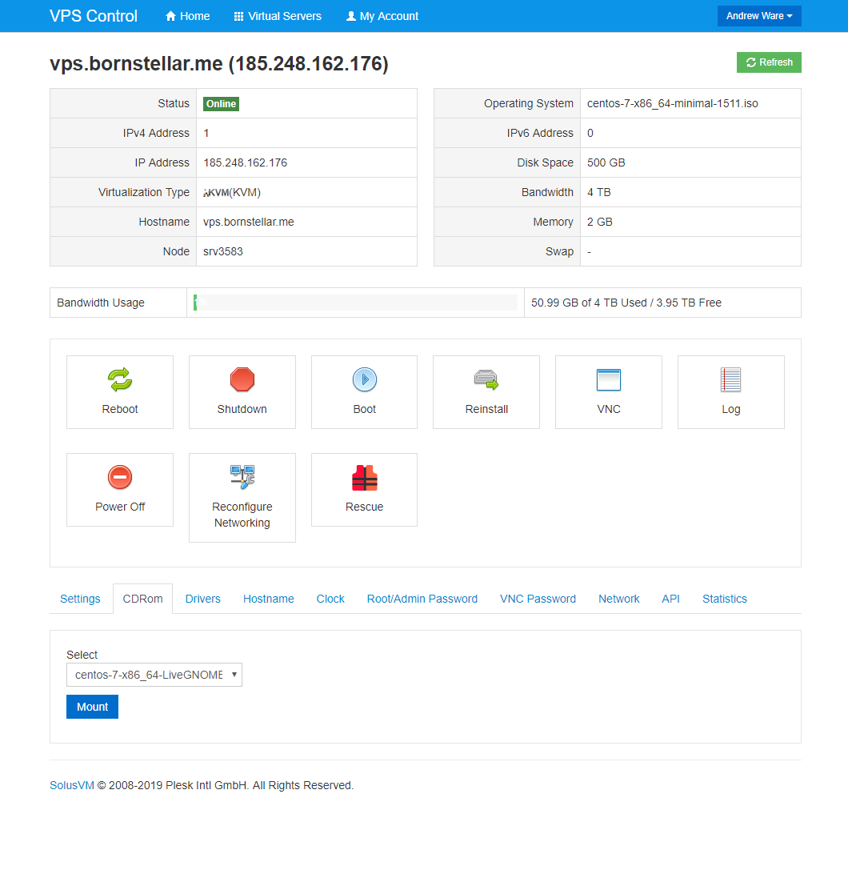This screenshot has height=870, width=848.
Task: Open the CDRom ISO select dropdown
Action: (154, 675)
